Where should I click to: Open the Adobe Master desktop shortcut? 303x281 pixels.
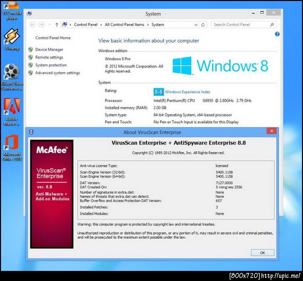click(12, 112)
